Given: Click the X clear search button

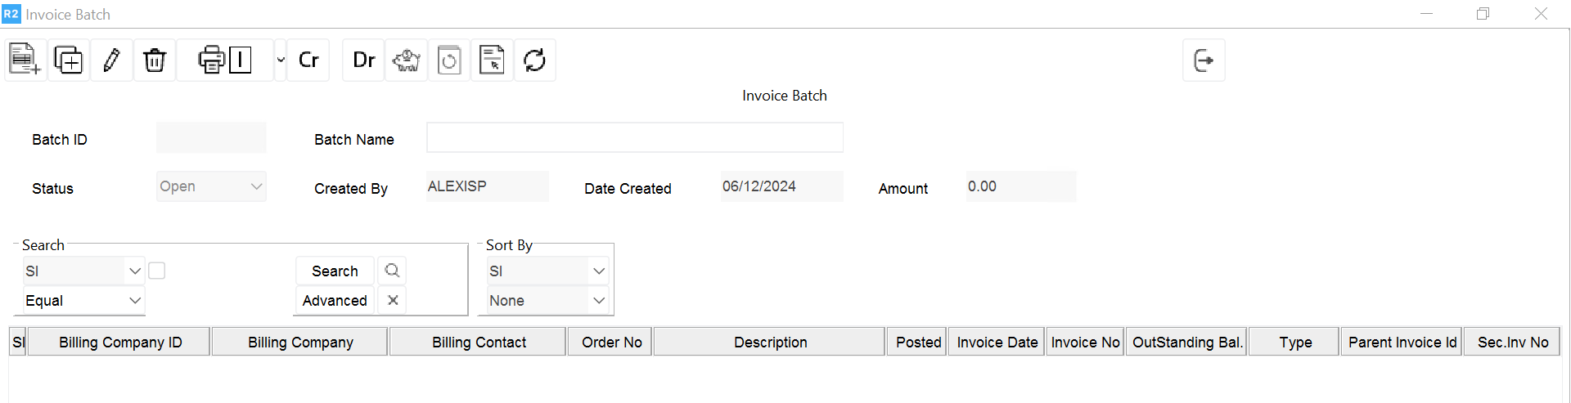Looking at the screenshot, I should point(393,300).
